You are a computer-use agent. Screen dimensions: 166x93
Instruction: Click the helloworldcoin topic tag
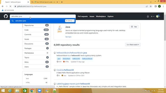tap(87, 59)
